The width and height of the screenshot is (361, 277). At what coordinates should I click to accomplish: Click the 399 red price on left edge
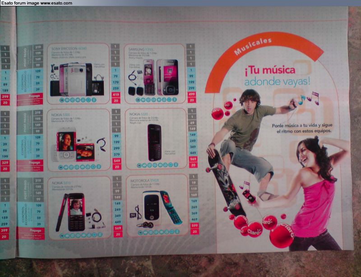[x=5, y=230]
